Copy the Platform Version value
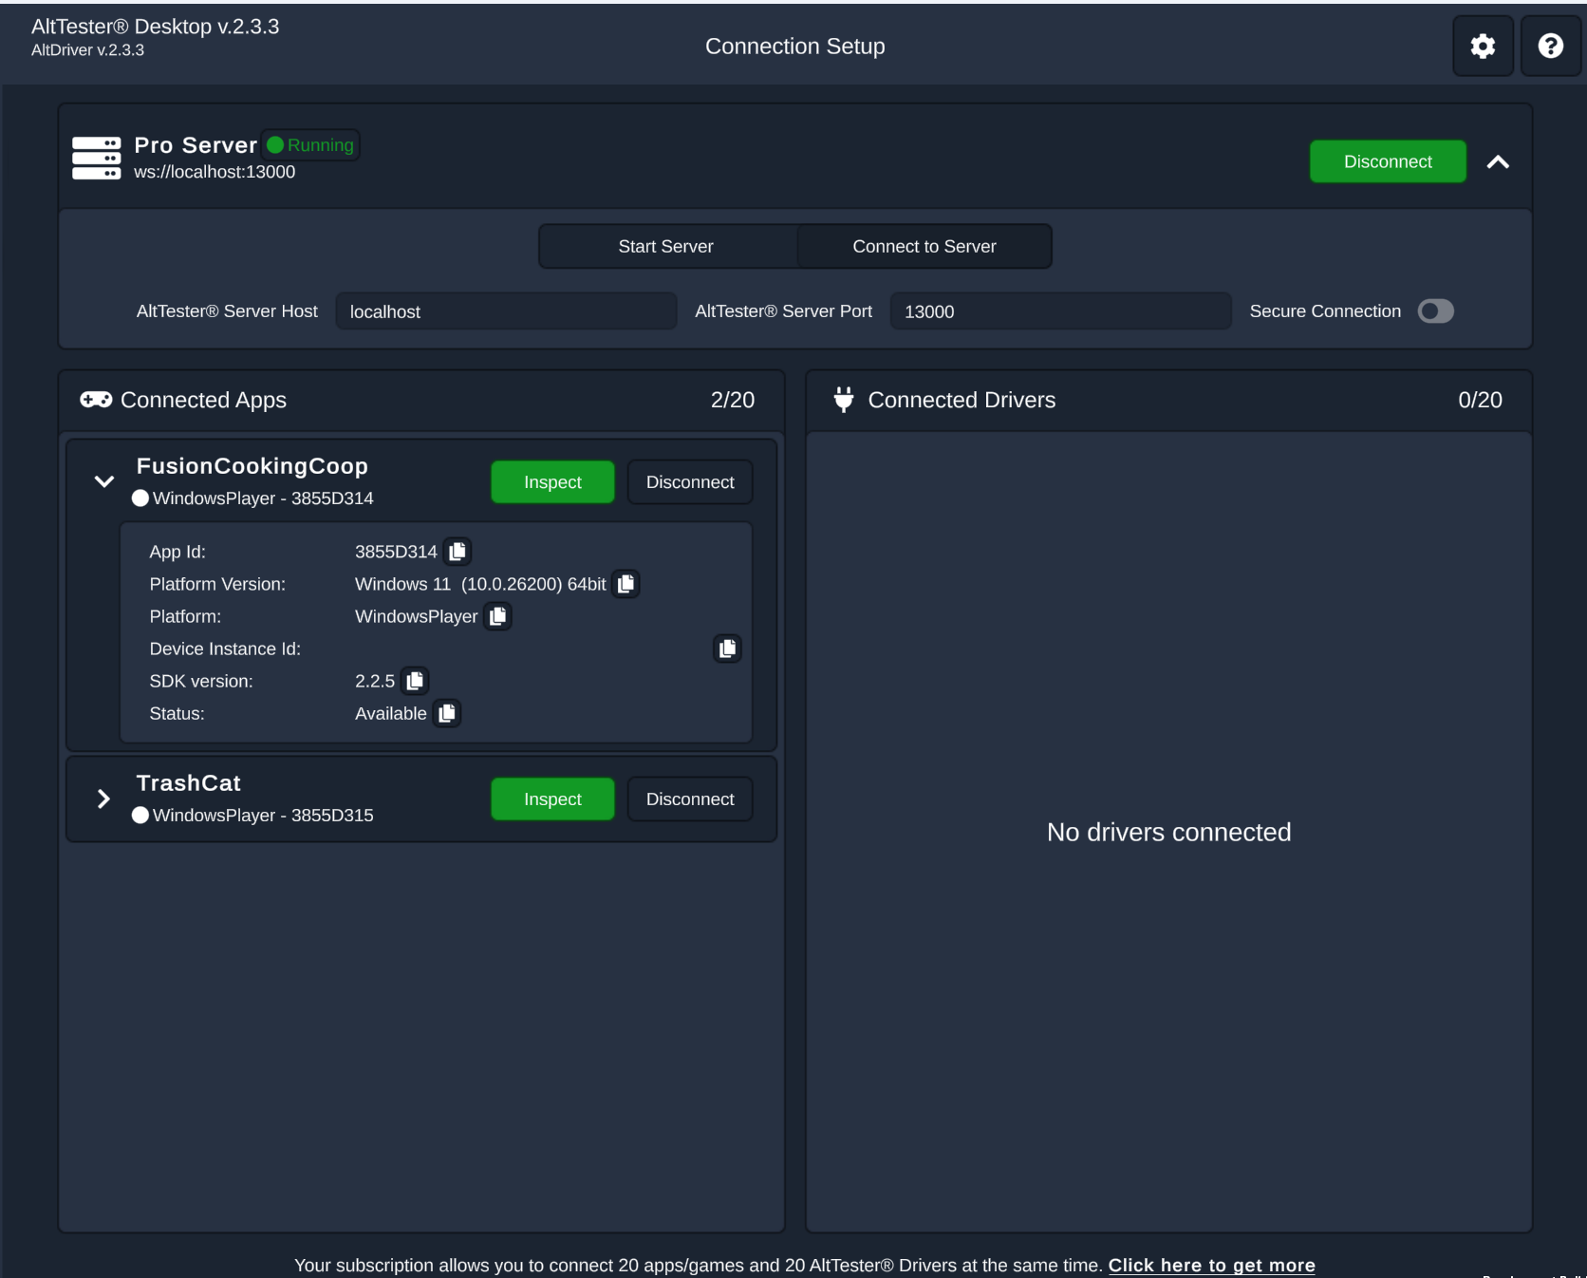Image resolution: width=1587 pixels, height=1278 pixels. click(626, 584)
